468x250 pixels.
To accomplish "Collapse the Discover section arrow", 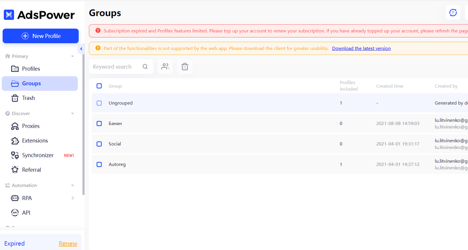I will [72, 113].
